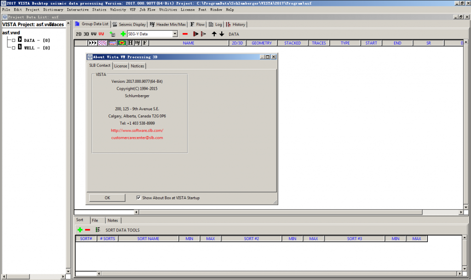Click the TRACES column header
Image resolution: width=471 pixels, height=280 pixels.
click(x=319, y=43)
